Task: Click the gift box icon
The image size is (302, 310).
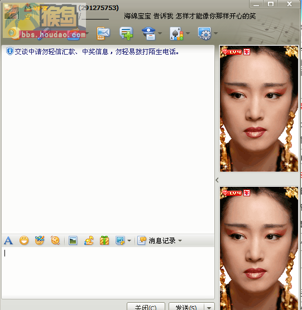Action: pyautogui.click(x=104, y=241)
